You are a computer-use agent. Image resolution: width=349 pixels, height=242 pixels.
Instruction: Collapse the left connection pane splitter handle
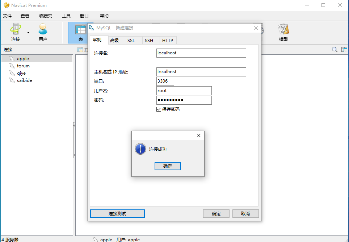[x=74, y=140]
